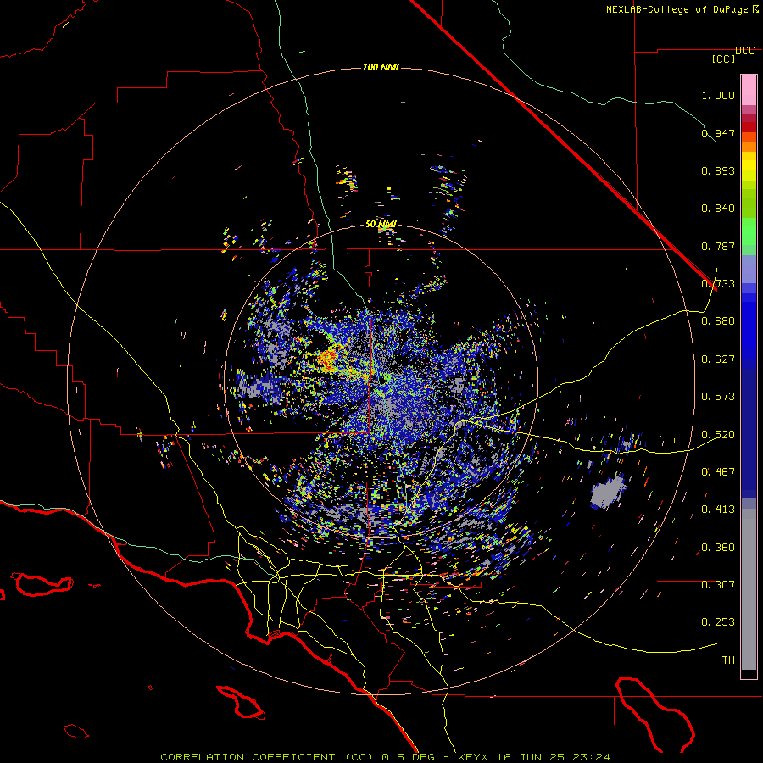This screenshot has height=763, width=763.
Task: Select the 0.253 scale value
Action: 718,622
